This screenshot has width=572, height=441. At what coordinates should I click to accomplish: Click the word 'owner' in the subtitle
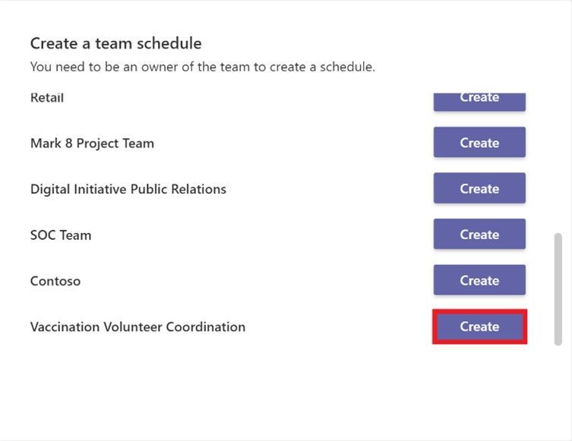159,67
